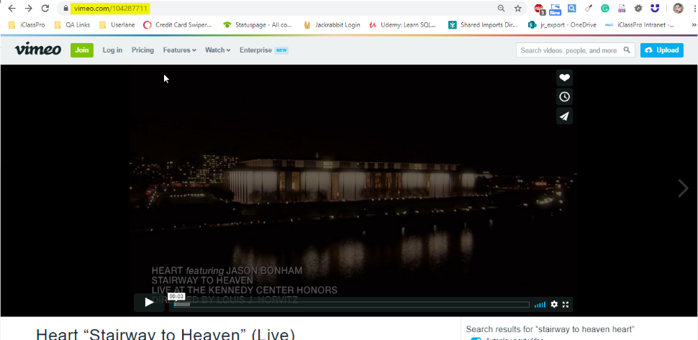Go to next video with right arrow
This screenshot has height=340, width=698.
(x=683, y=188)
